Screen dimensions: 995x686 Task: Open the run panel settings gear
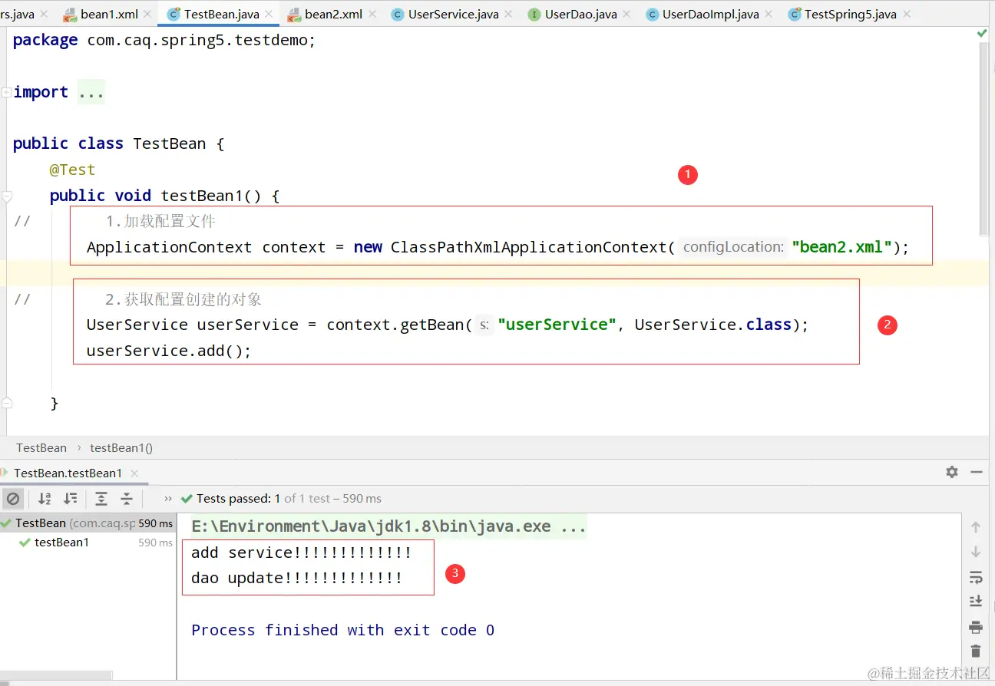952,472
